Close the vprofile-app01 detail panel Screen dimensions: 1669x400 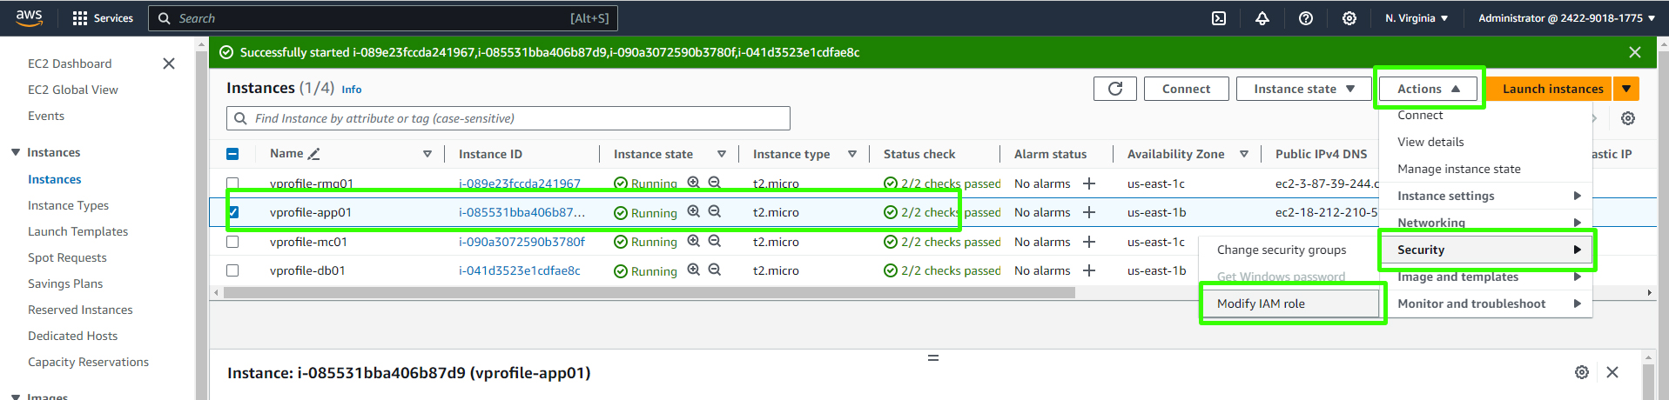[x=1612, y=372]
